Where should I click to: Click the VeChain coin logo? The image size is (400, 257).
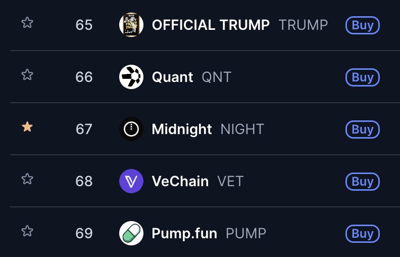[x=131, y=181]
